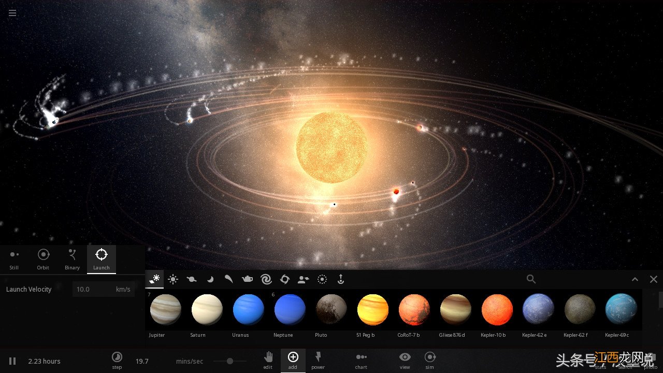663x373 pixels.
Task: Click the 19.7 time-step value
Action: click(142, 361)
